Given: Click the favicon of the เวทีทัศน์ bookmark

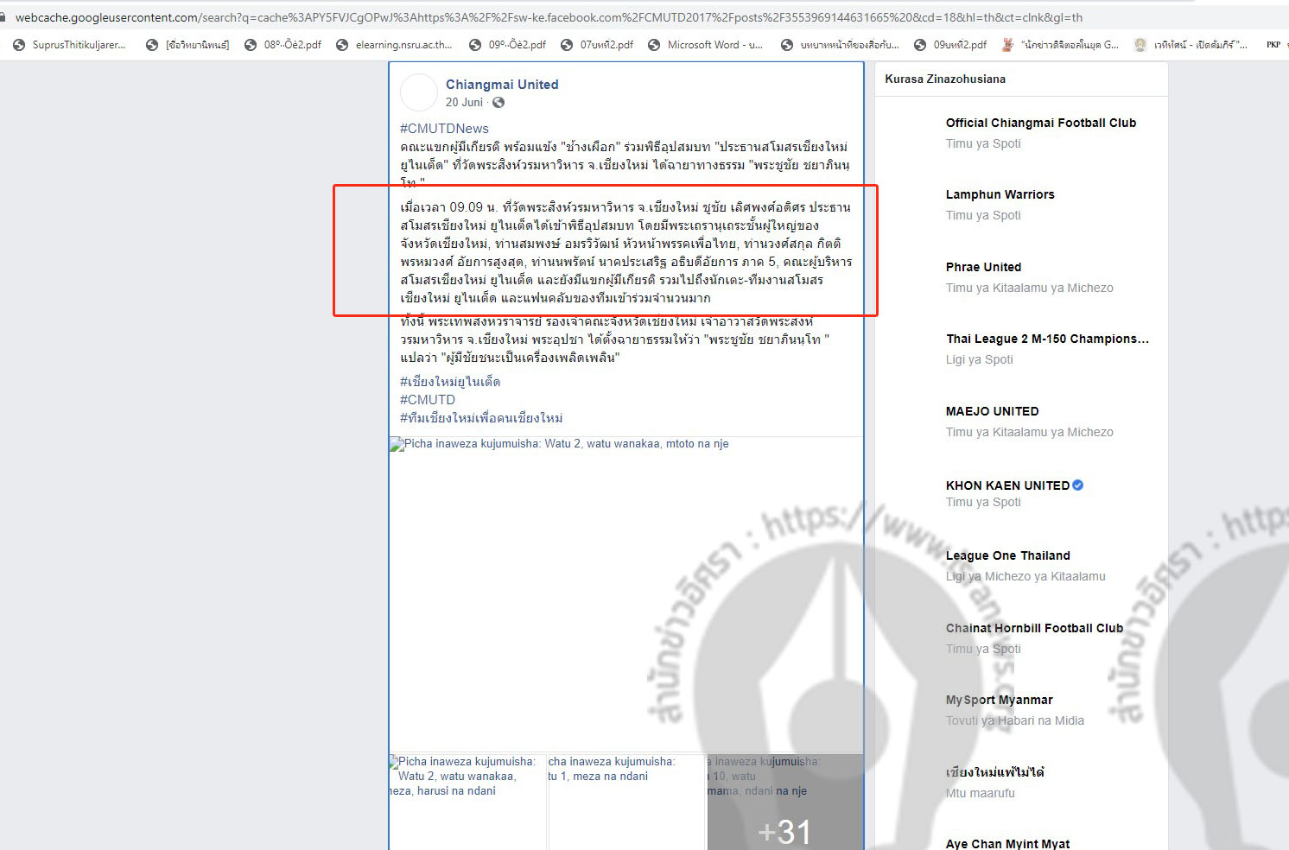Looking at the screenshot, I should point(1140,45).
